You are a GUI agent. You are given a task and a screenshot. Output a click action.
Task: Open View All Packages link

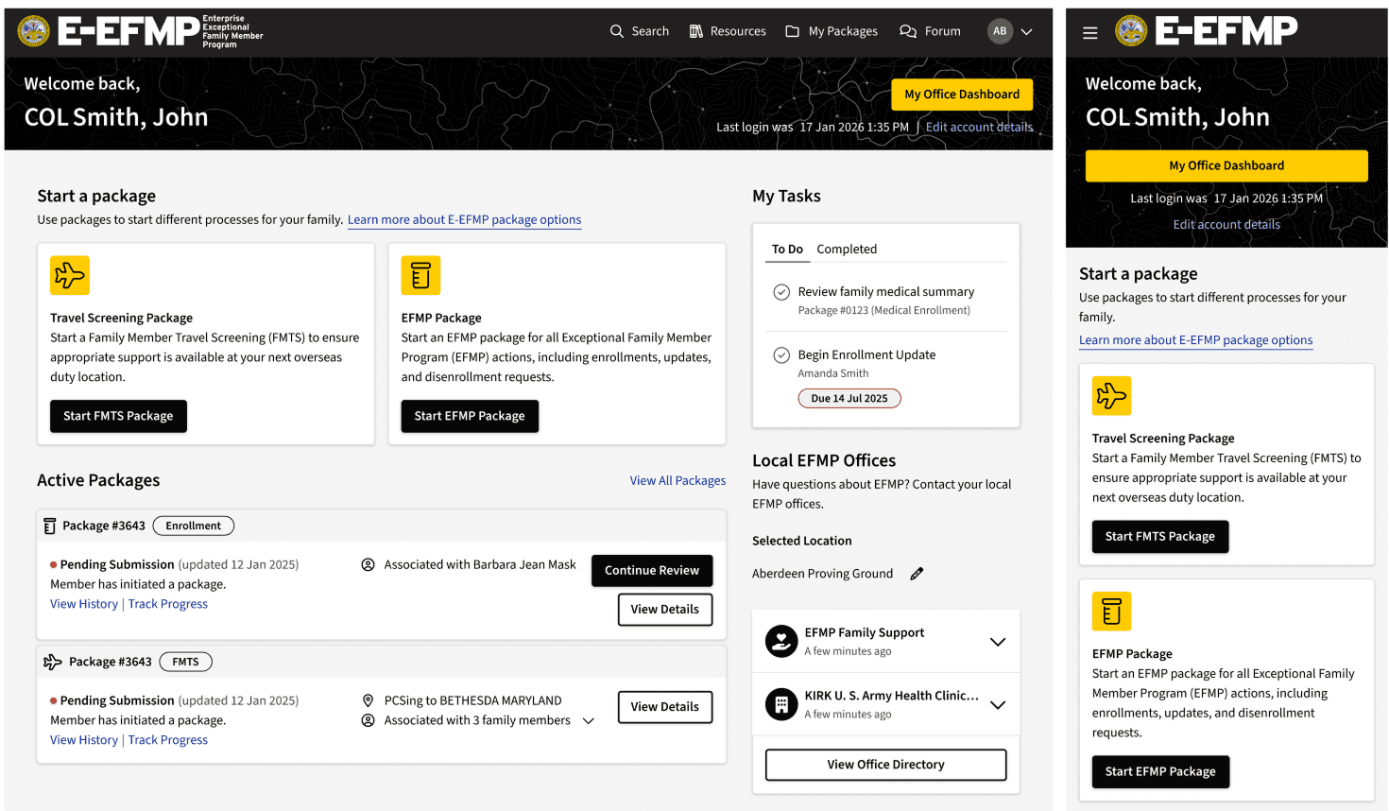tap(677, 481)
